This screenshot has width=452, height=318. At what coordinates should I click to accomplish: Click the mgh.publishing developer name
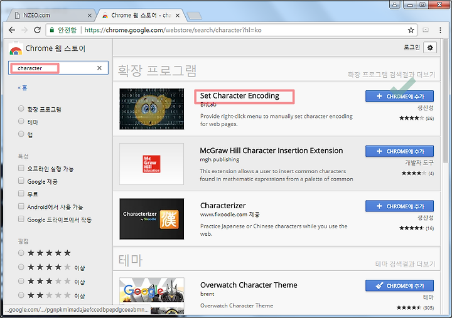coord(219,159)
